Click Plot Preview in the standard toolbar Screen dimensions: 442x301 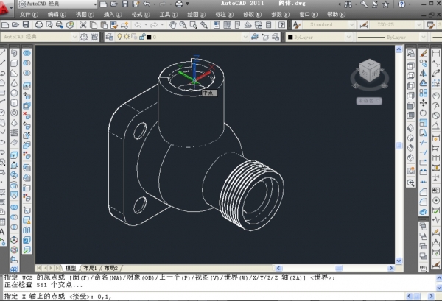(x=49, y=25)
